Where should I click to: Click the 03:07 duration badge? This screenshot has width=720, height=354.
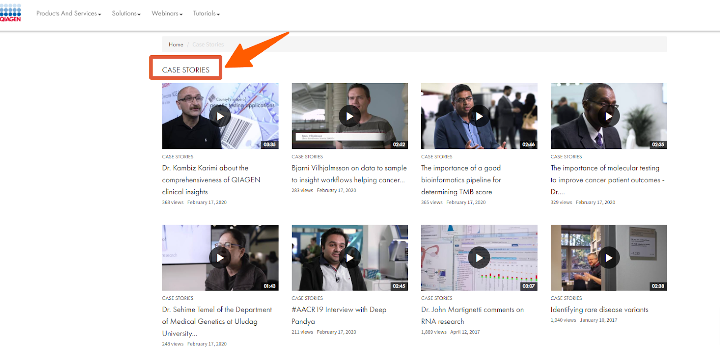529,286
